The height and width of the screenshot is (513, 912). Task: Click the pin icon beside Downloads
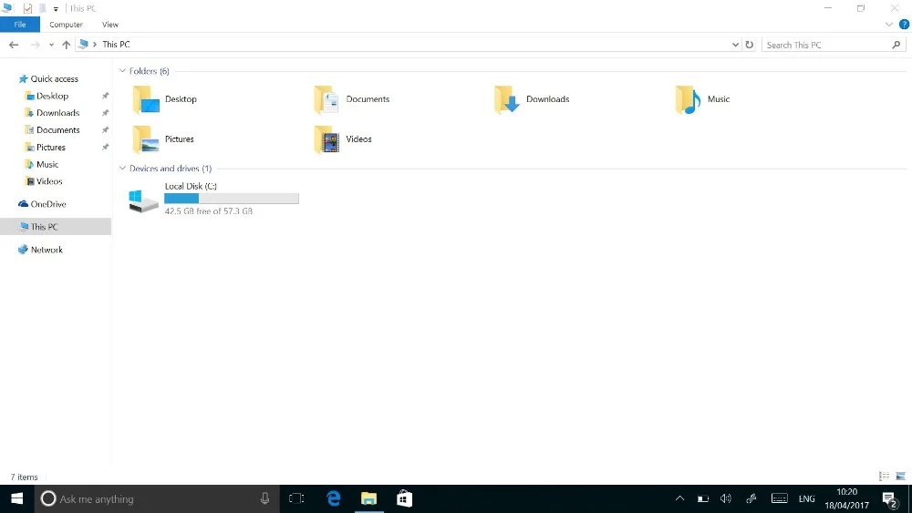(105, 113)
